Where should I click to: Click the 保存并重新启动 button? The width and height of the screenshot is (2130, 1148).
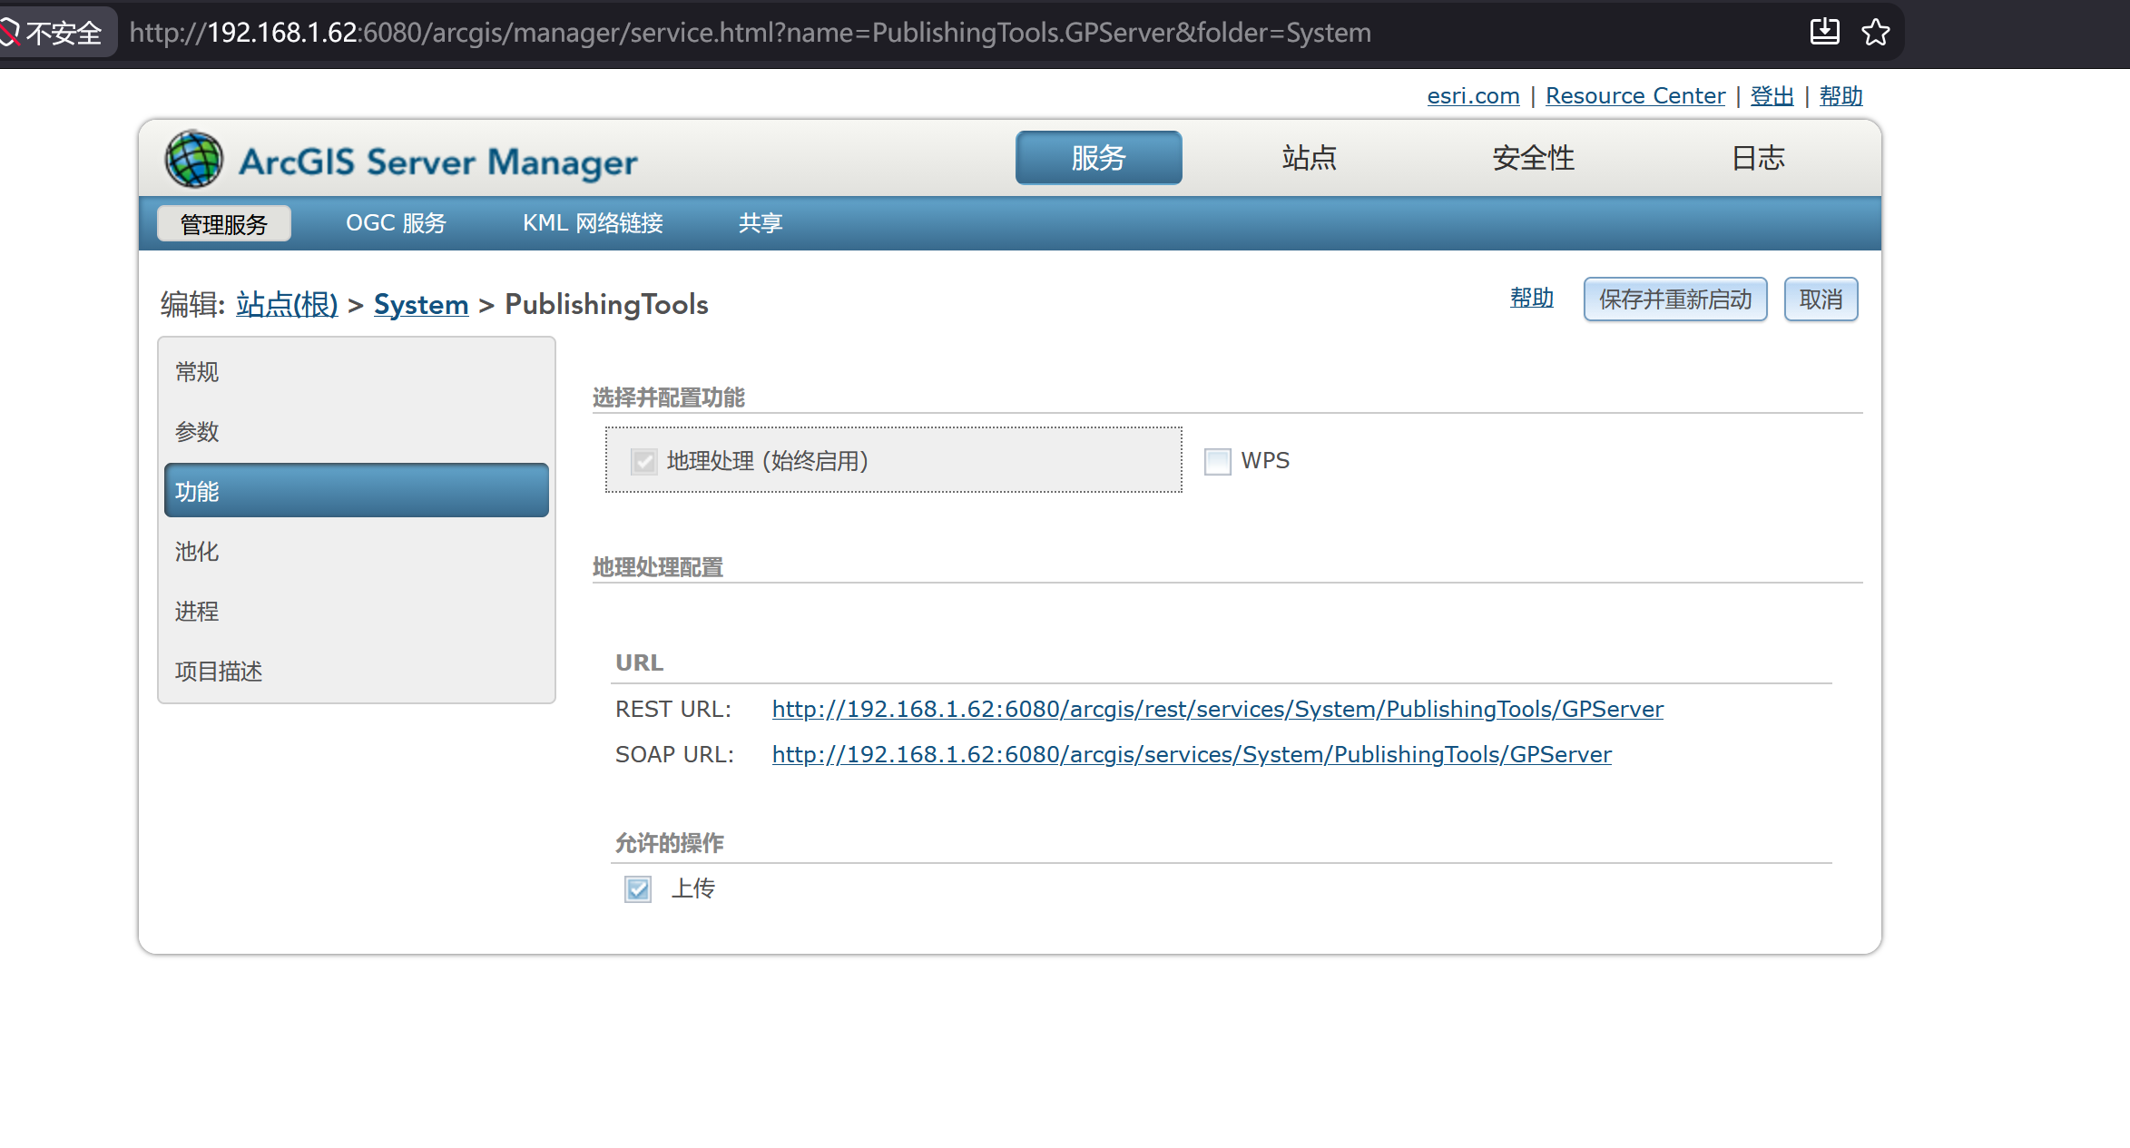pyautogui.click(x=1675, y=299)
